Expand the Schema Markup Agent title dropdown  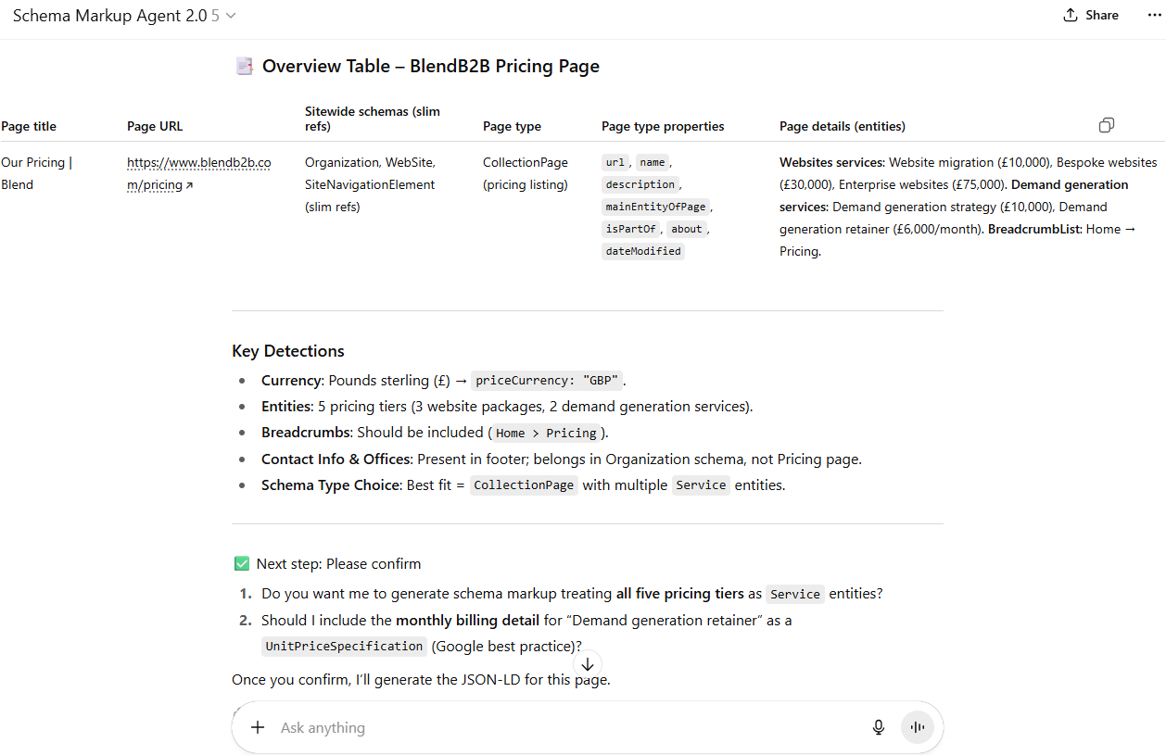230,15
